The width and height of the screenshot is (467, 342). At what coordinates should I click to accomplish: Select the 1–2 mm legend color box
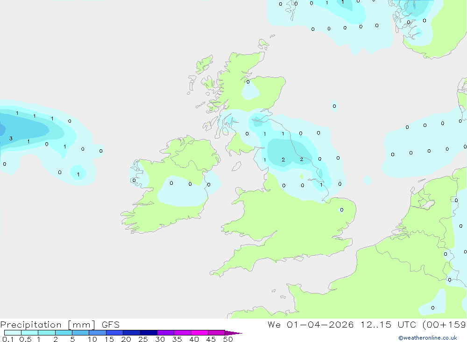47,333
